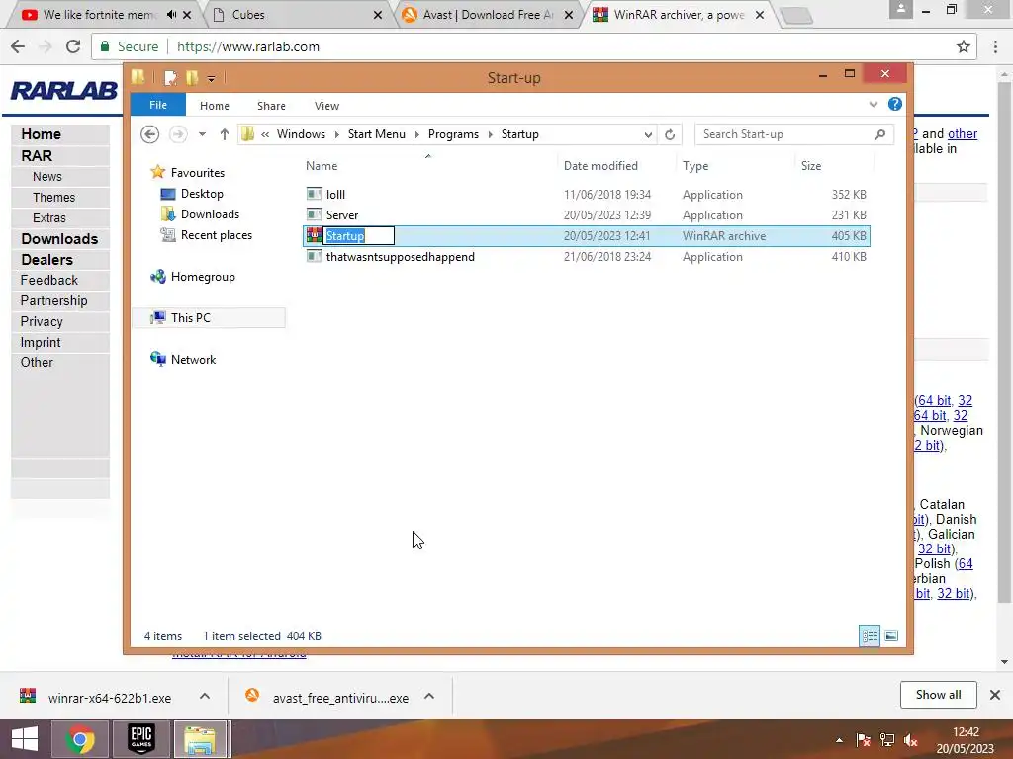
Task: Select Programs in the address breadcrumb
Action: (x=453, y=134)
